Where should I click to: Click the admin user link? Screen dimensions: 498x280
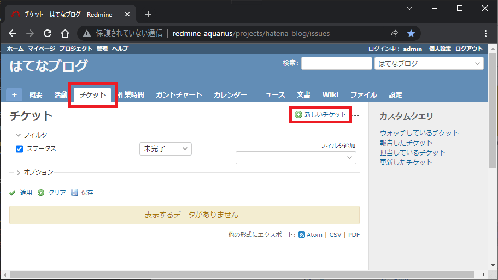pyautogui.click(x=413, y=49)
